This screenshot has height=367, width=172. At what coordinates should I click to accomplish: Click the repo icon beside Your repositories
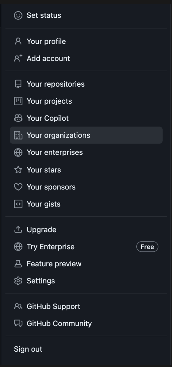[x=18, y=84]
